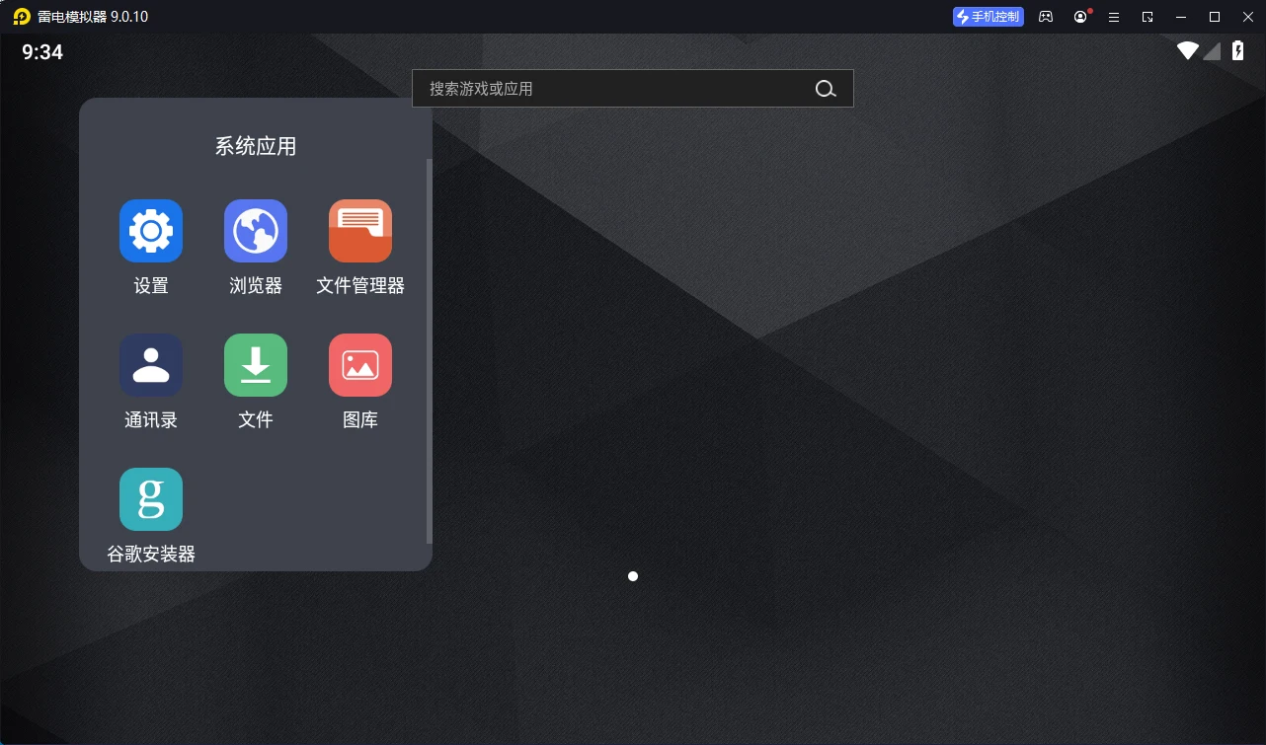Viewport: 1266px width, 745px height.
Task: Open the 设置 Settings app
Action: 150,230
